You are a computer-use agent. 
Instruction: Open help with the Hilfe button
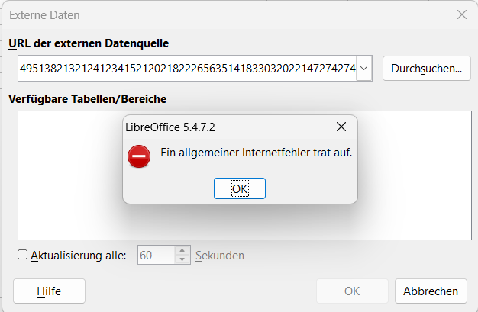[x=49, y=291]
